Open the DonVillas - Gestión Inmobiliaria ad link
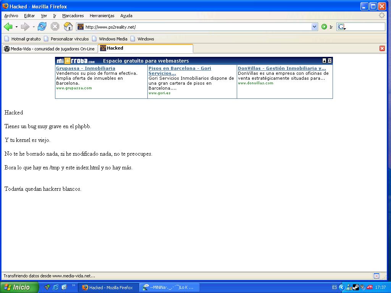This screenshot has height=293, width=391. (282, 68)
